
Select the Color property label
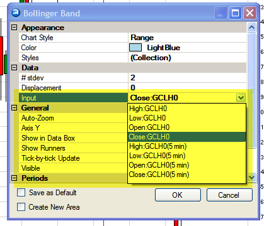click(x=29, y=48)
